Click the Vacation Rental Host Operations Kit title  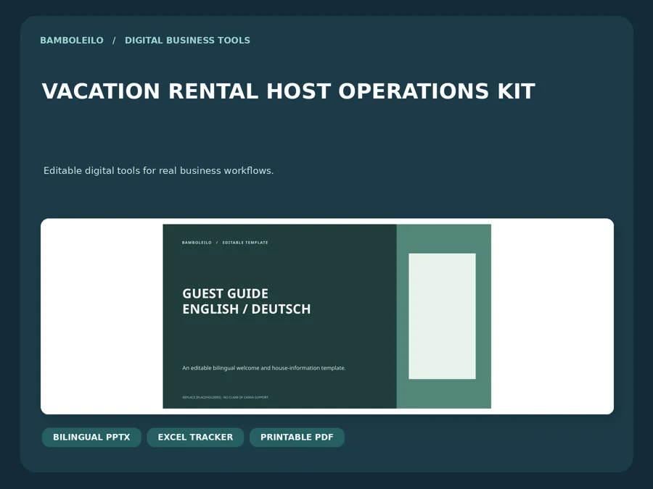point(288,91)
